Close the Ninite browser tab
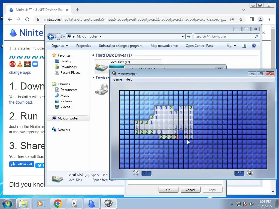Screen dimensions: 279x209 (x=67, y=10)
